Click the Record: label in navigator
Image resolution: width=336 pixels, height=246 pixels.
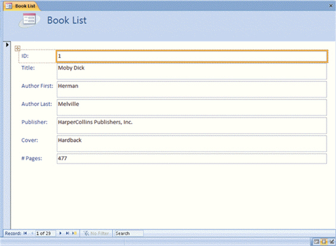point(13,234)
